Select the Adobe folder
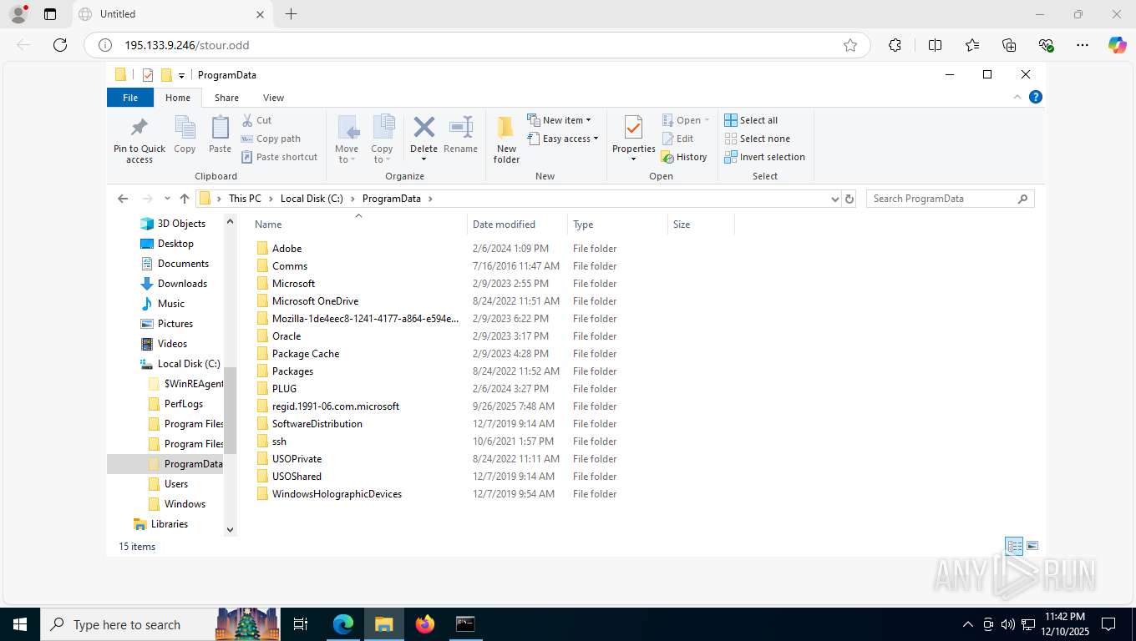The height and width of the screenshot is (641, 1136). tap(287, 249)
